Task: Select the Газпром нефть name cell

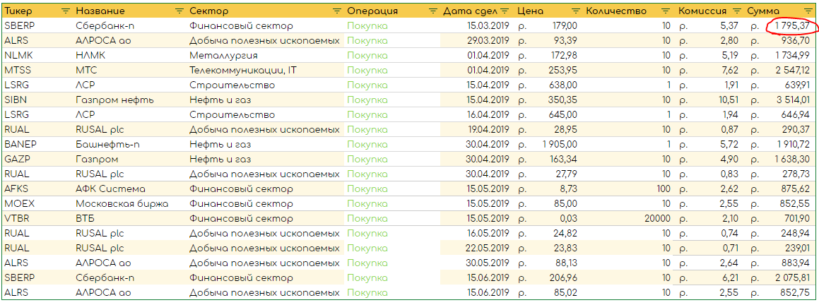Action: pos(129,100)
